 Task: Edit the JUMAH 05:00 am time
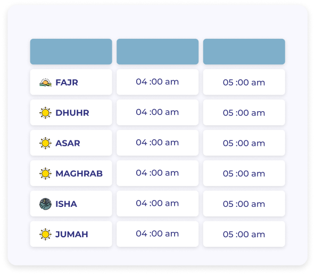tap(244, 234)
